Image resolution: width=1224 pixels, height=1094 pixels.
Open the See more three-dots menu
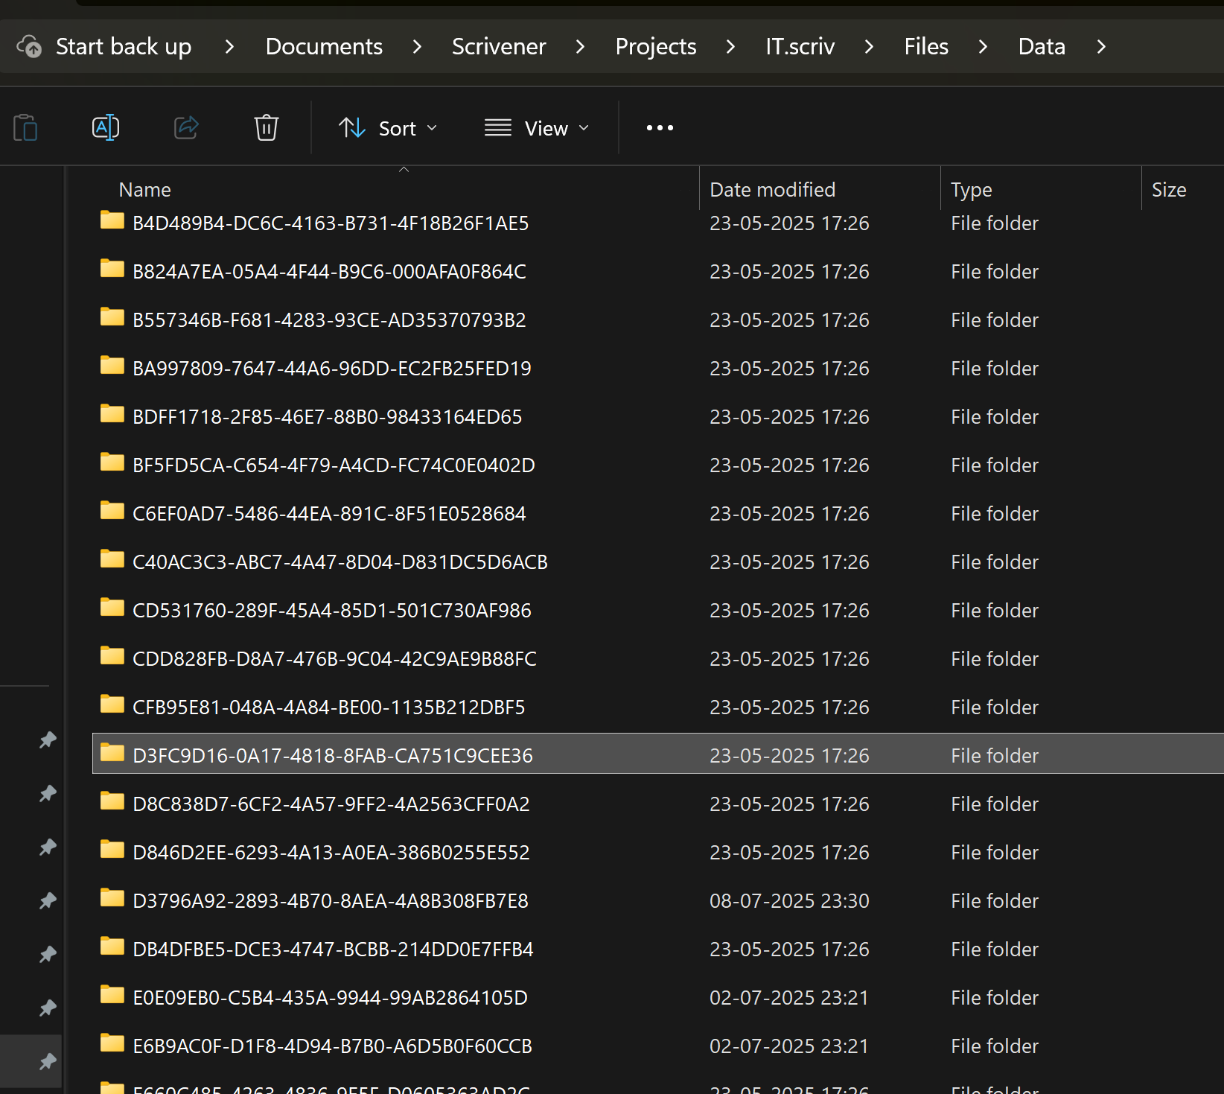pyautogui.click(x=660, y=128)
